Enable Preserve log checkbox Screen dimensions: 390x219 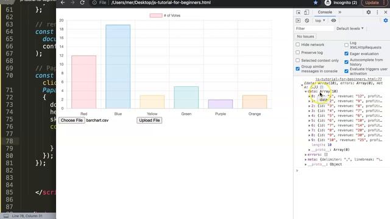[x=298, y=52]
